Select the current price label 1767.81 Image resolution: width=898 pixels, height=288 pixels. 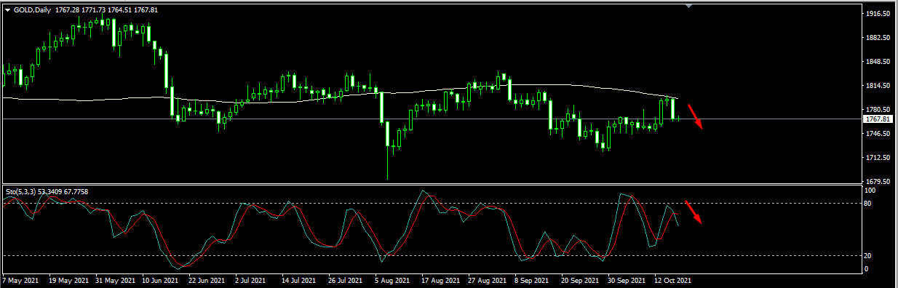point(878,119)
